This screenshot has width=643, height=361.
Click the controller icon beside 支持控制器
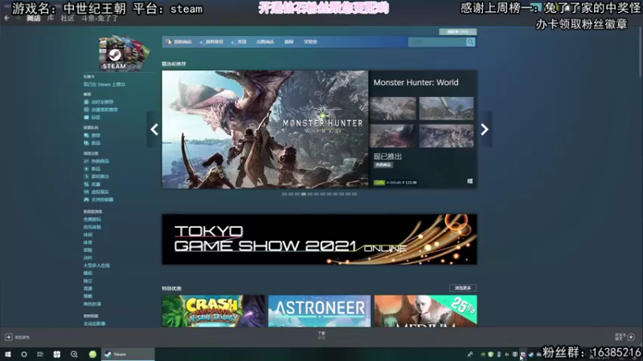click(86, 200)
